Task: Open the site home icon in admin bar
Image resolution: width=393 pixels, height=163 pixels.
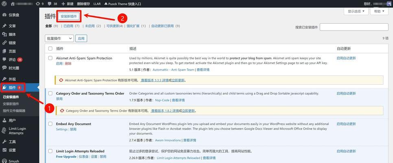Action: (13, 4)
